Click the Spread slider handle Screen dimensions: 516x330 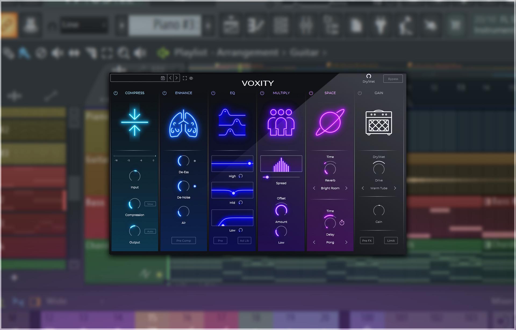click(267, 177)
